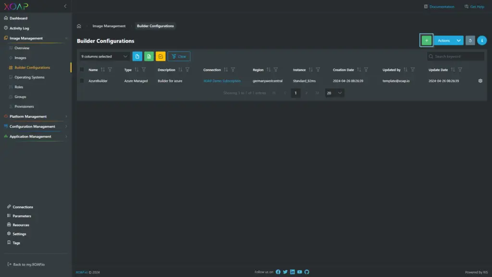
Task: Sort by the Region column
Action: (x=268, y=70)
